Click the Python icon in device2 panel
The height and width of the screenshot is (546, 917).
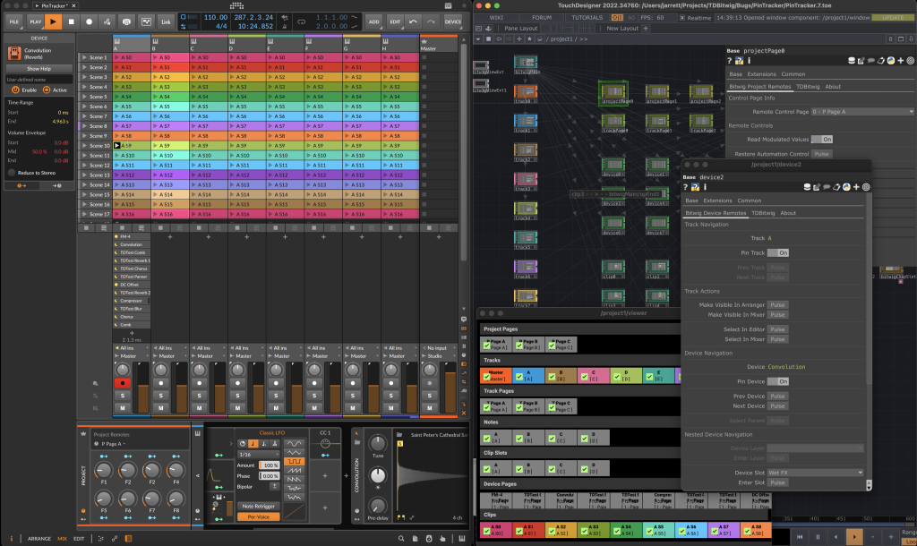click(x=845, y=187)
